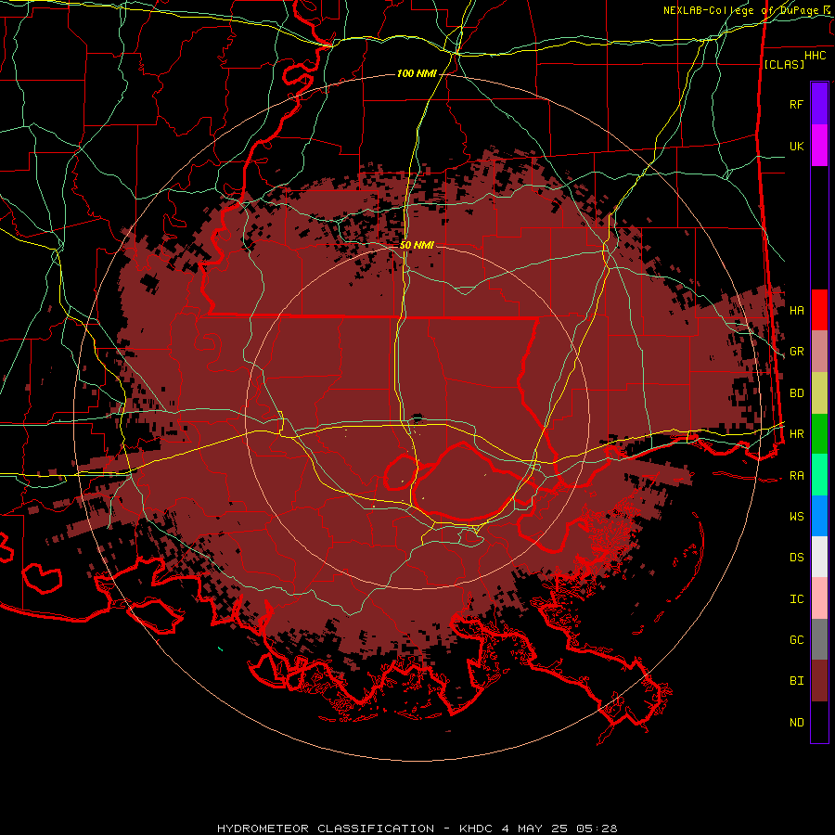Click the 100 NMI range ring label
The width and height of the screenshot is (835, 835).
417,73
